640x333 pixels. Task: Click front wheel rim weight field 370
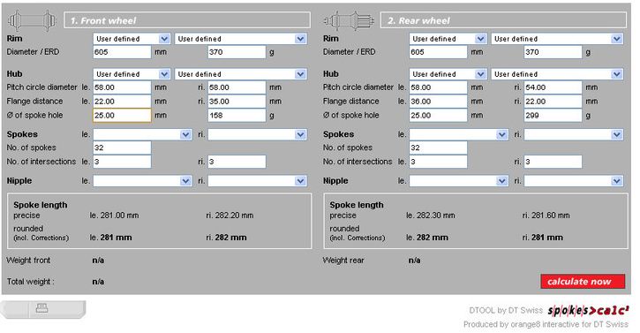tap(237, 52)
